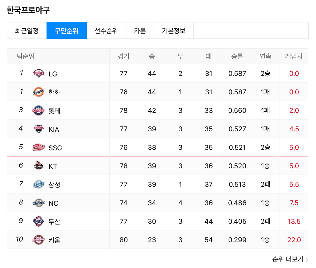Go to the 기본정보 tab
This screenshot has height=268, width=316.
point(174,31)
